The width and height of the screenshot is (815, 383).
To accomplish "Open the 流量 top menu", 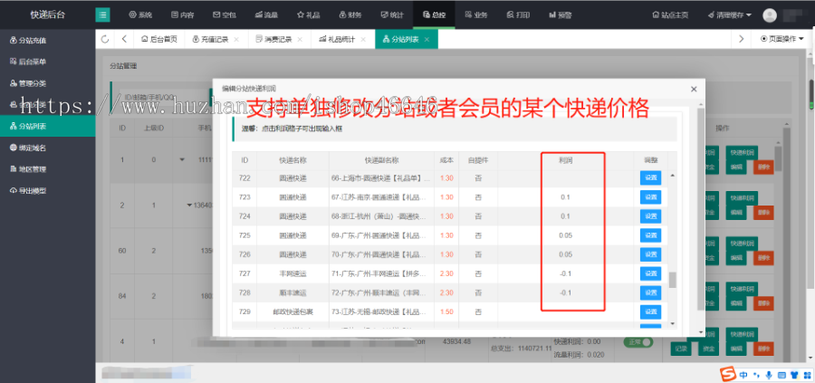I will click(x=266, y=15).
